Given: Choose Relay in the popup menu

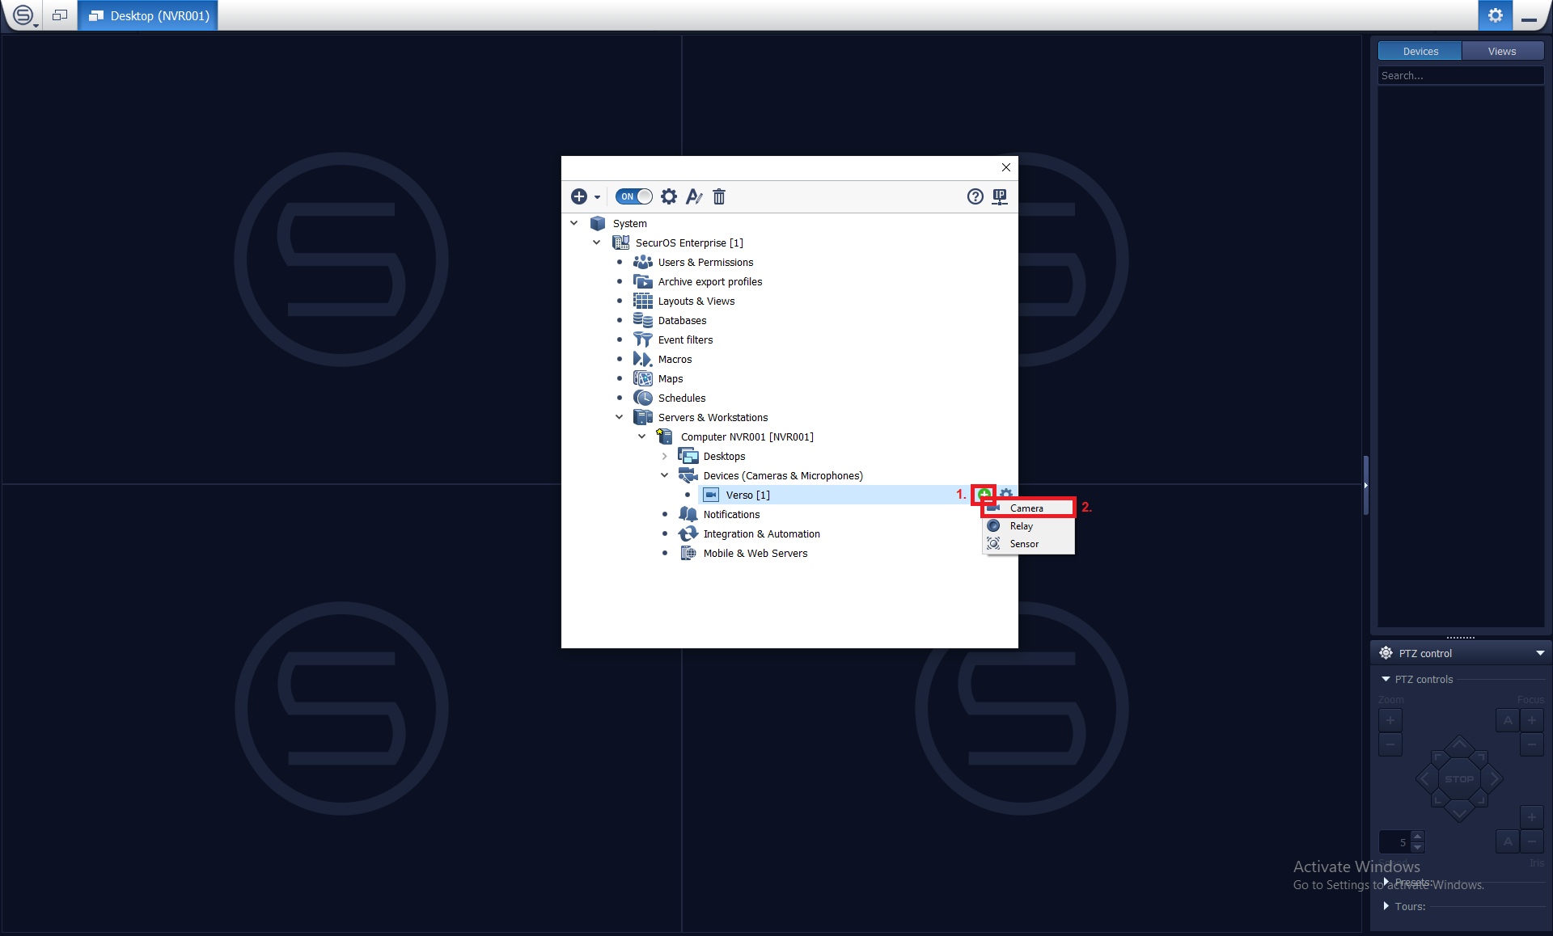Looking at the screenshot, I should tap(1021, 526).
